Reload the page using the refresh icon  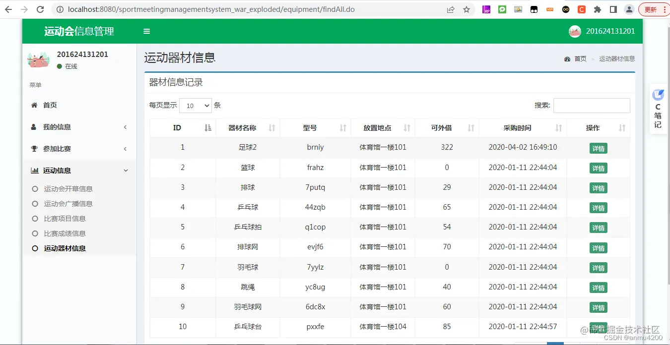click(40, 9)
